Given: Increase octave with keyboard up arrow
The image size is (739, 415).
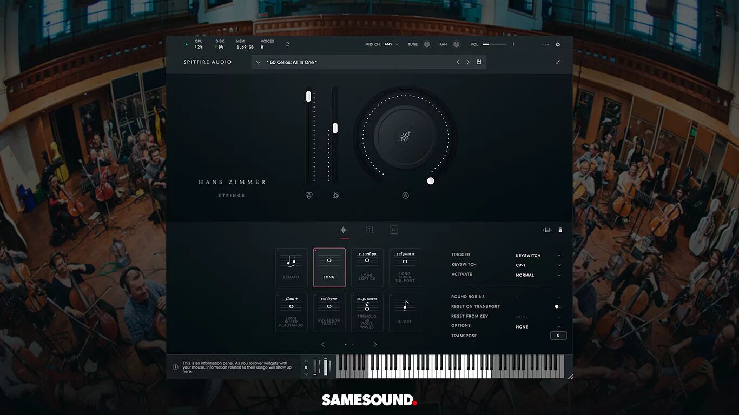Looking at the screenshot, I should [x=306, y=360].
